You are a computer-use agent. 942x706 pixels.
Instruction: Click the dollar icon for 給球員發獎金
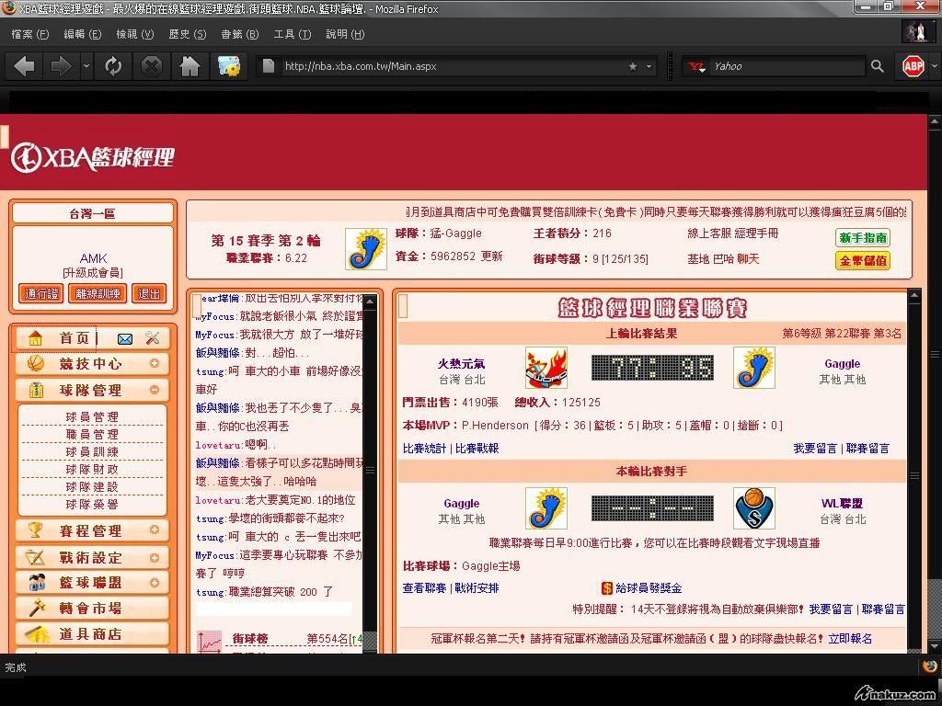pos(607,587)
